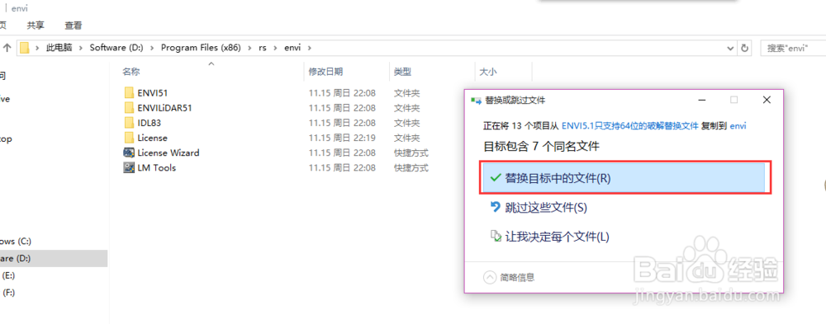Click the License Wizard file name
The width and height of the screenshot is (826, 324).
point(168,153)
